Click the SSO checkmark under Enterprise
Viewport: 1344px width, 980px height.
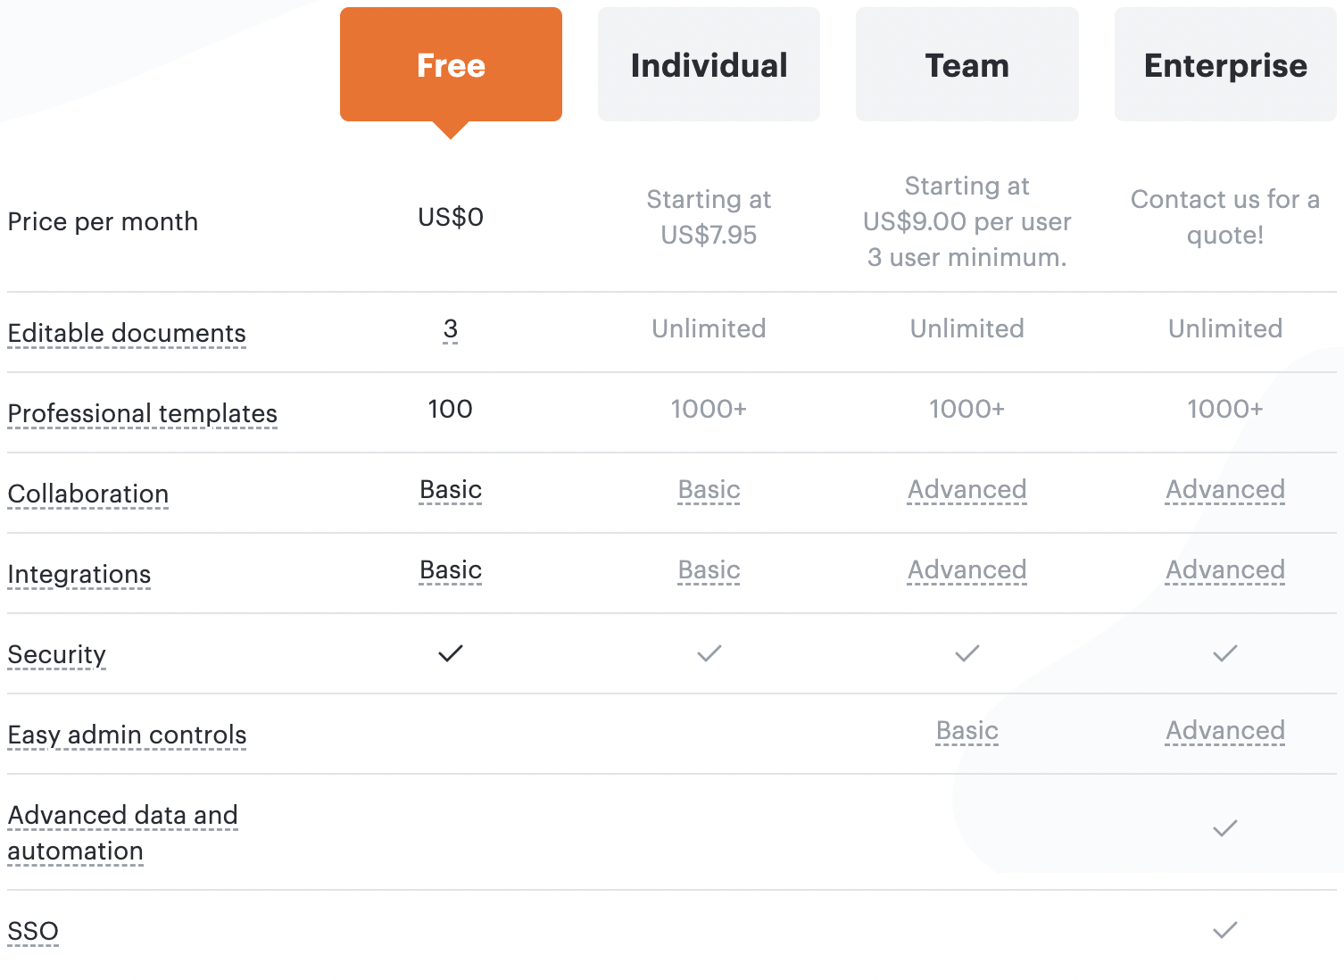[x=1225, y=930]
